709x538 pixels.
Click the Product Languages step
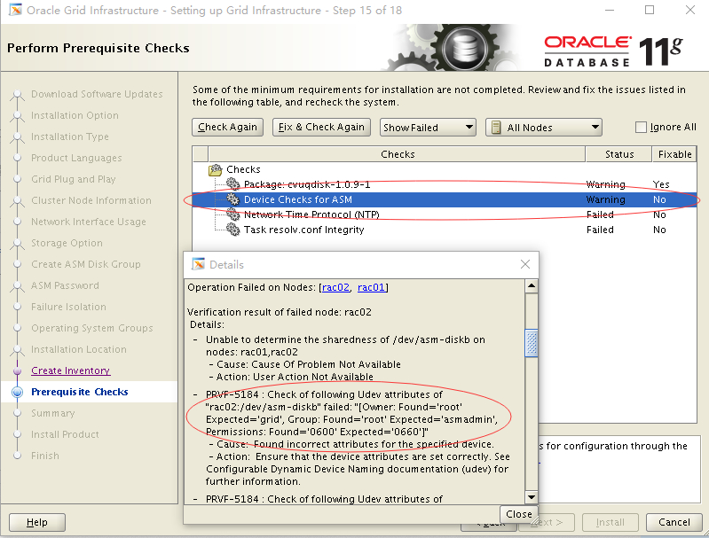click(x=76, y=158)
